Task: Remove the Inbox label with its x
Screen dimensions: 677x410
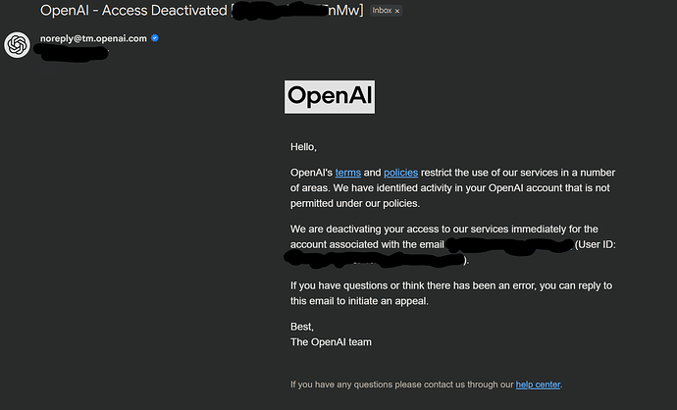Action: 397,11
